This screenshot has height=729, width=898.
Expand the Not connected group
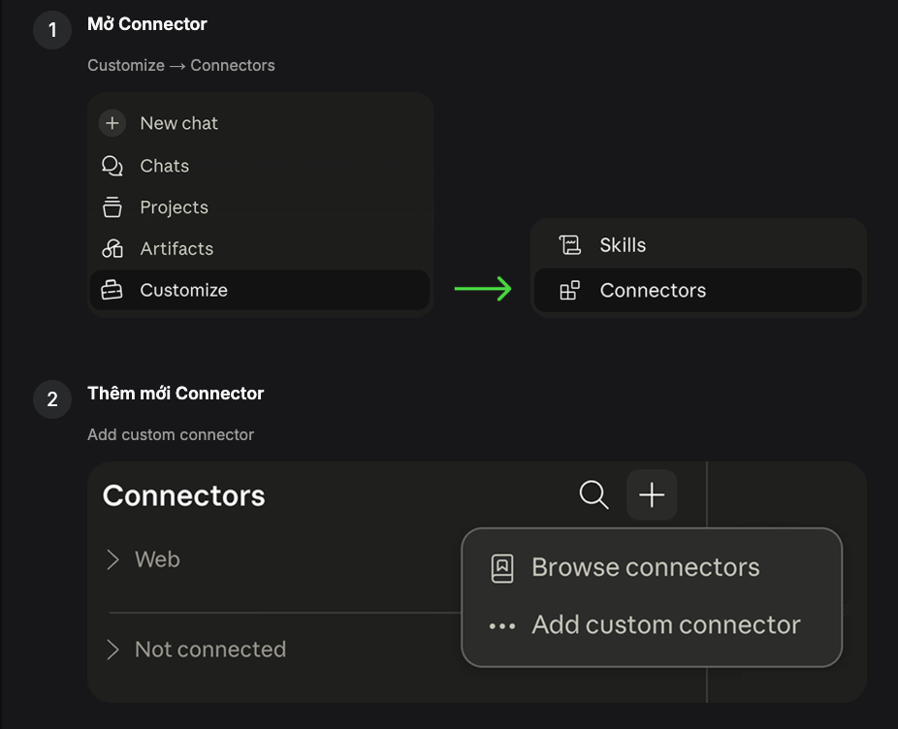112,650
